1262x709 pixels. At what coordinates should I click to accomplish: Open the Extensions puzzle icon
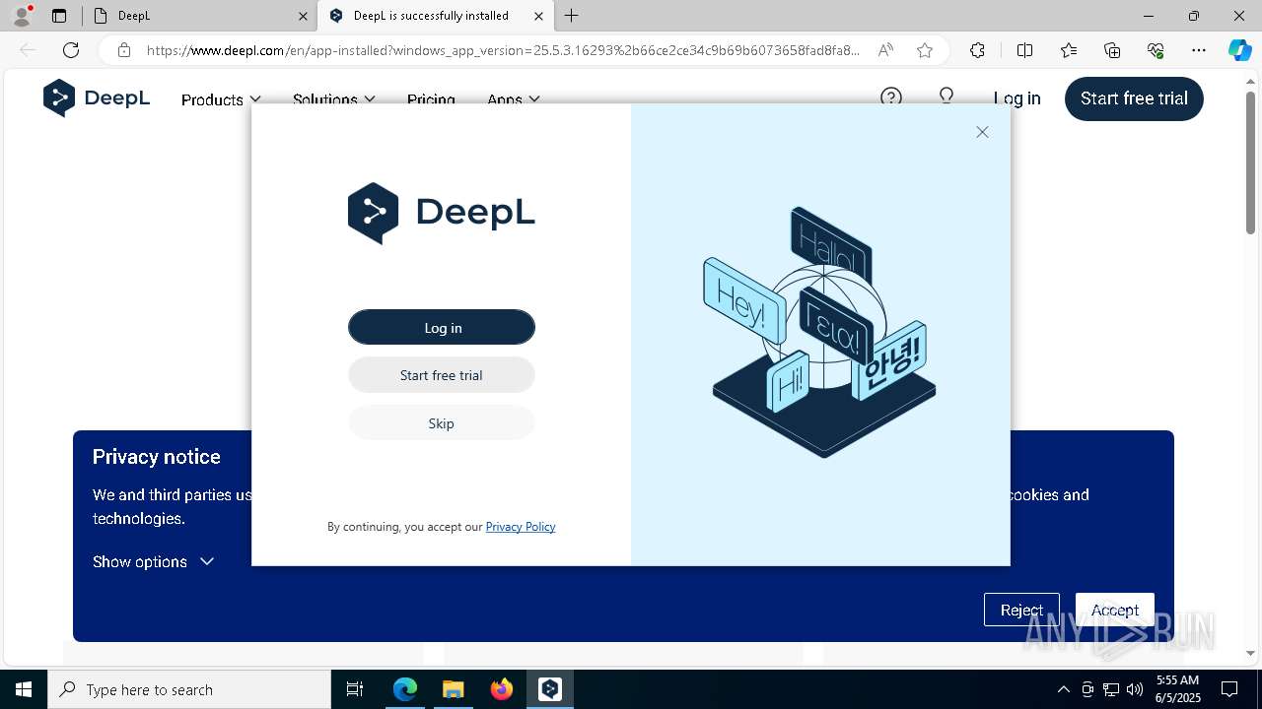click(x=977, y=50)
